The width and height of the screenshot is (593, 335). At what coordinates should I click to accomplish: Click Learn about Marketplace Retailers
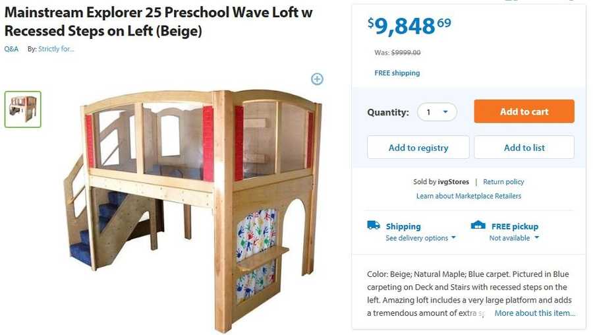[x=468, y=196]
